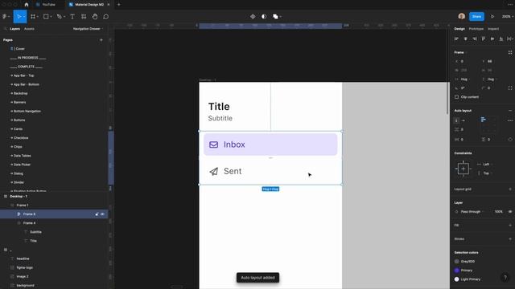515x289 pixels.
Task: Click the align right icon
Action: point(474,39)
